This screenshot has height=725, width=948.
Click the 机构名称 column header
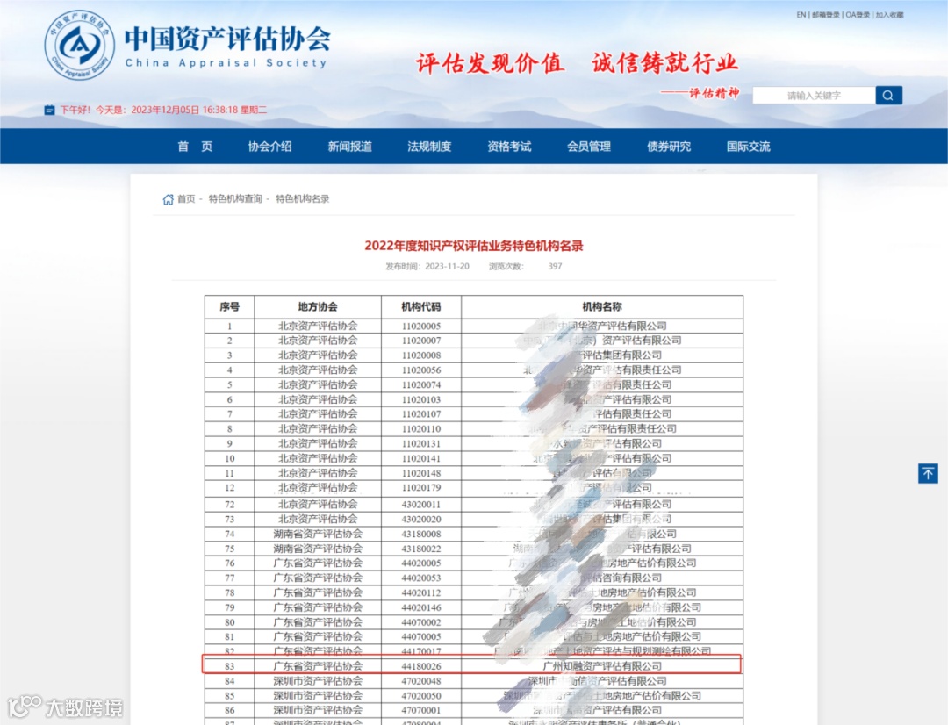601,306
